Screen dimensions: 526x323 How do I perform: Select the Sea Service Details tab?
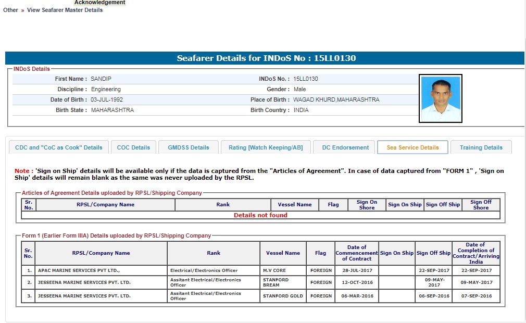pos(412,147)
